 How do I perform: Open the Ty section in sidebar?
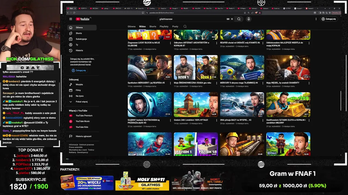(82, 45)
